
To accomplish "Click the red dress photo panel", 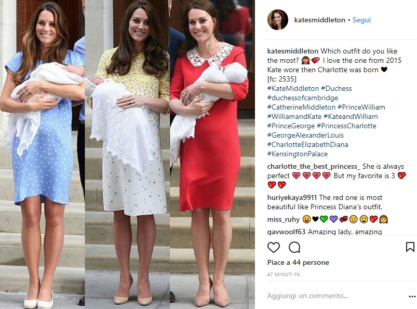I will pos(212,154).
